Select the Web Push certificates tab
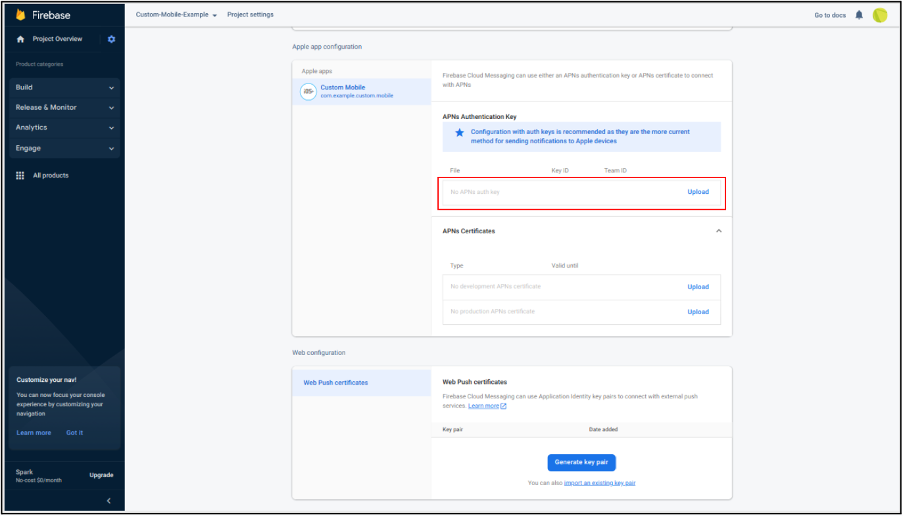903x516 pixels. 362,383
